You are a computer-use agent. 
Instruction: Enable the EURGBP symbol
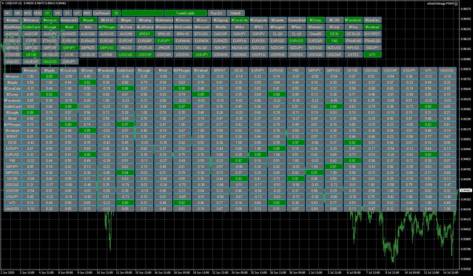145,41
